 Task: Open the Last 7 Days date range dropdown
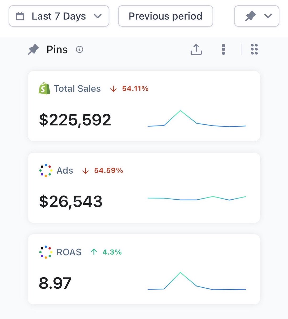tap(59, 16)
